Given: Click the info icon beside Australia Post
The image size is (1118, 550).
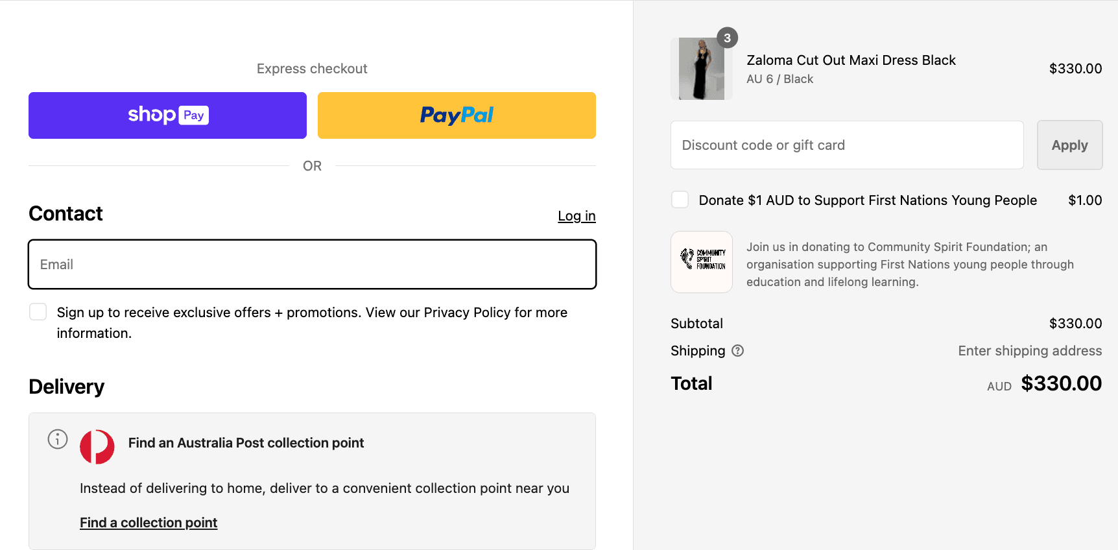Looking at the screenshot, I should click(58, 439).
